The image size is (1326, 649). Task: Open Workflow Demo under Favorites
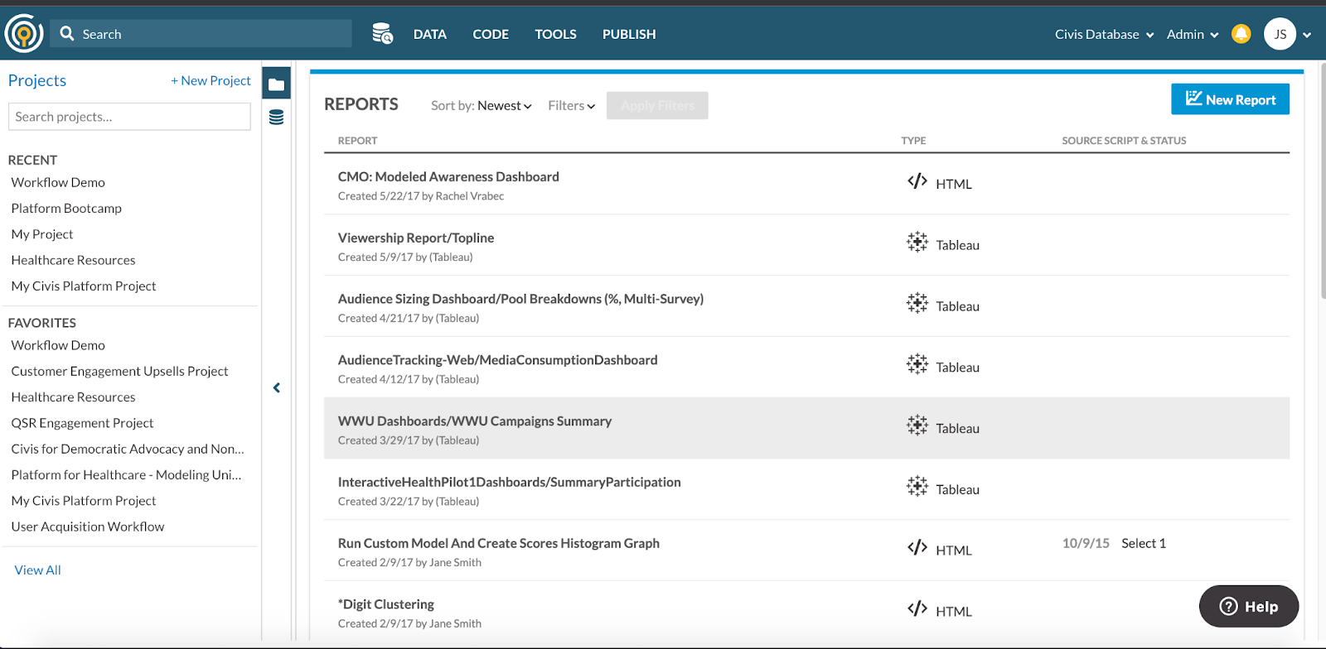click(58, 345)
